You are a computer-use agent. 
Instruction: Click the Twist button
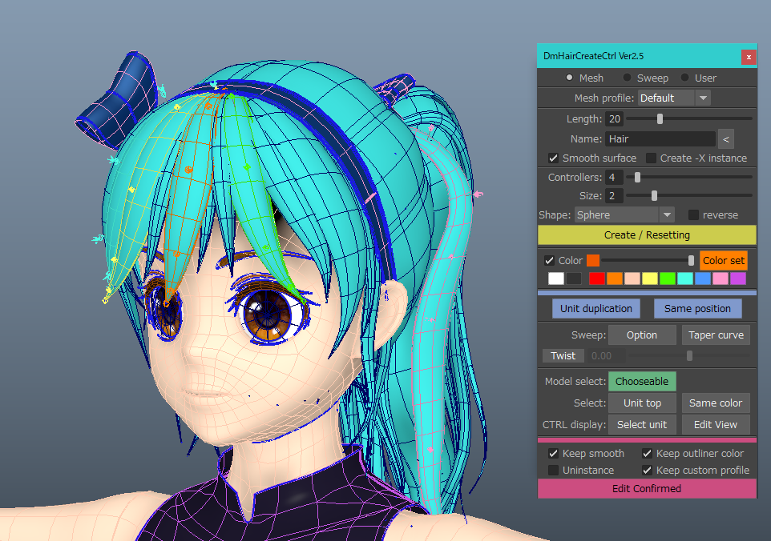pos(563,356)
